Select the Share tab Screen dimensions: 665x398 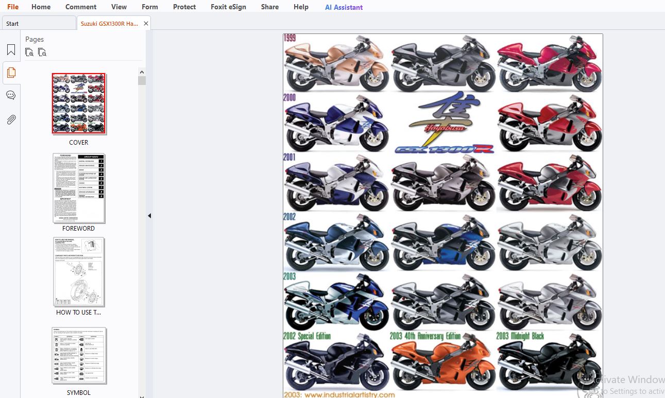pos(270,7)
